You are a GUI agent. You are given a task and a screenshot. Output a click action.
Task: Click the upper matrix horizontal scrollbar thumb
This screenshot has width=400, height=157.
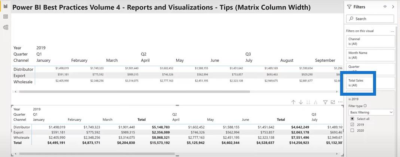click(x=134, y=92)
